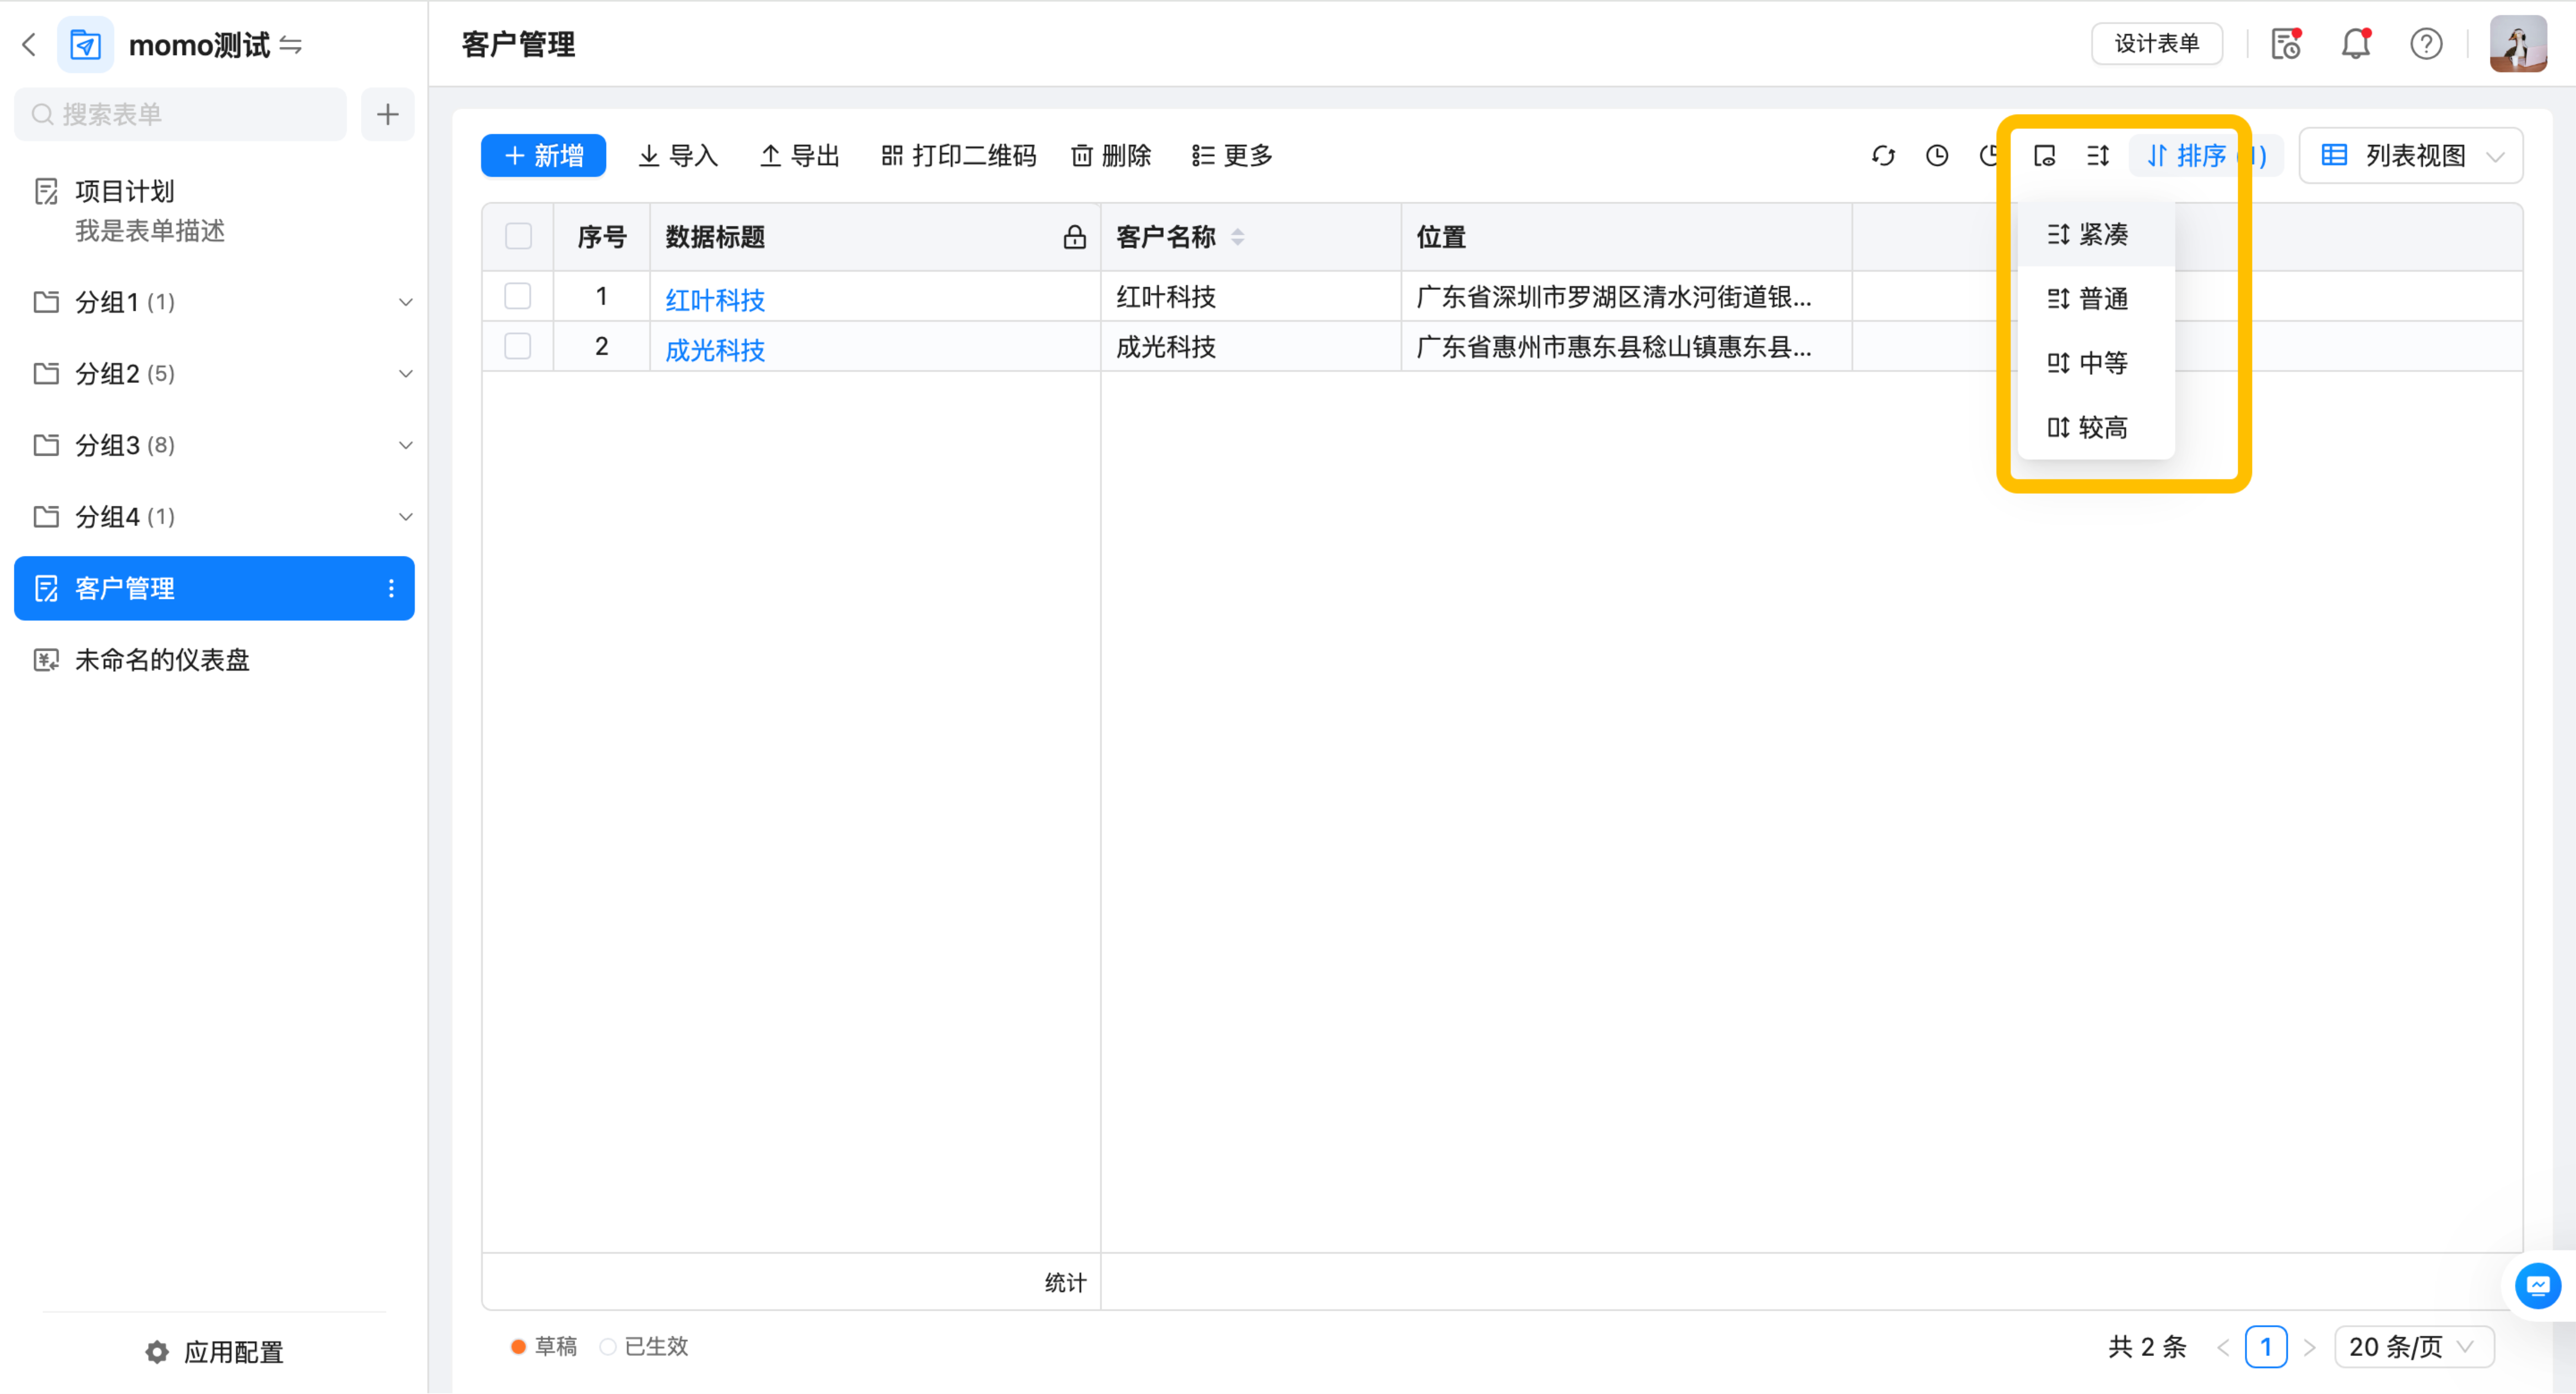Expand the 分组2 folder
2576x1394 pixels.
[404, 374]
